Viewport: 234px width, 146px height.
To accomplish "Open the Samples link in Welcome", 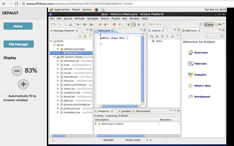I will (x=200, y=74).
